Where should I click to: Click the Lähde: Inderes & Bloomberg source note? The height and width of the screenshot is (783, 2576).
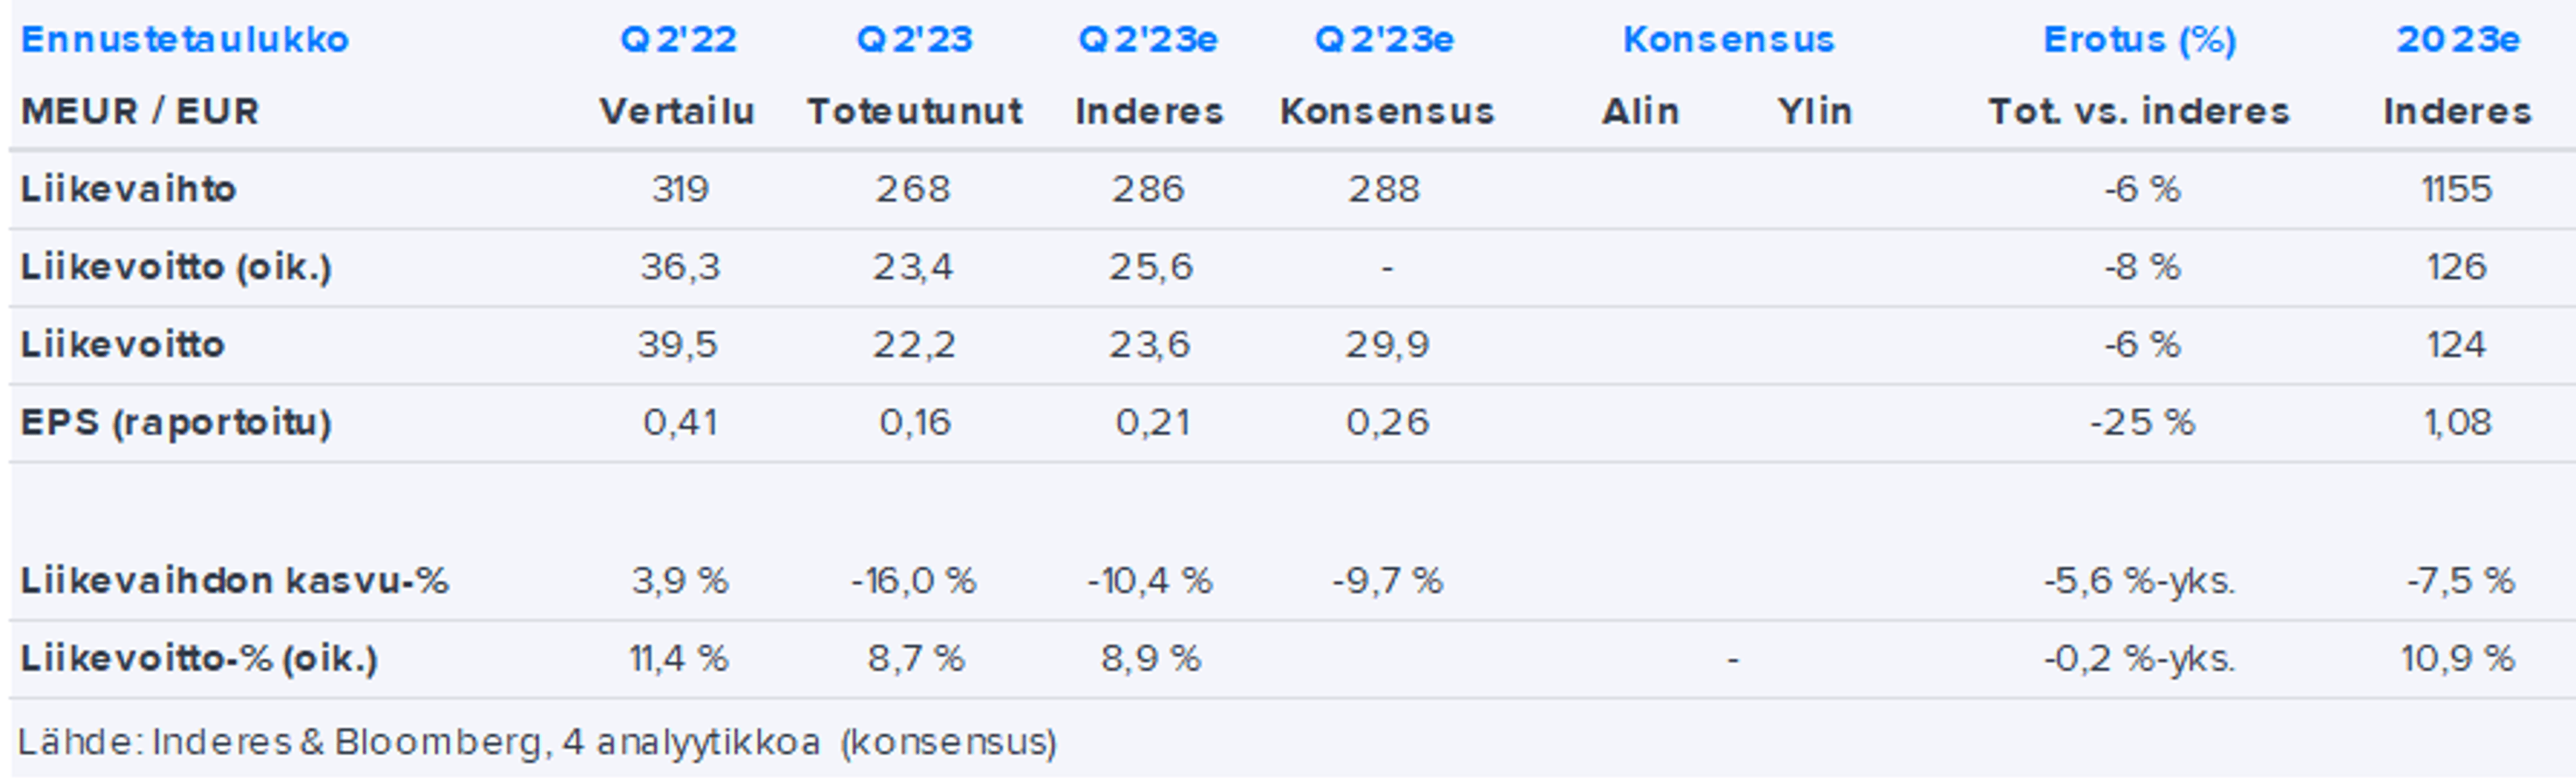tap(537, 742)
